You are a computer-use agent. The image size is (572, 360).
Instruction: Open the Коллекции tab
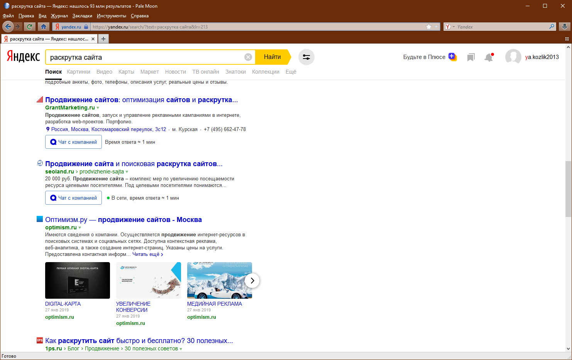(266, 72)
